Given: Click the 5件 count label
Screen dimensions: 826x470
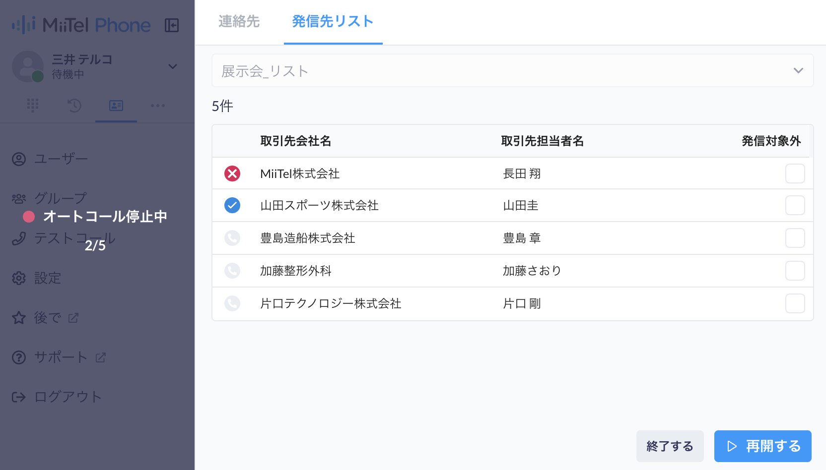Looking at the screenshot, I should 222,106.
